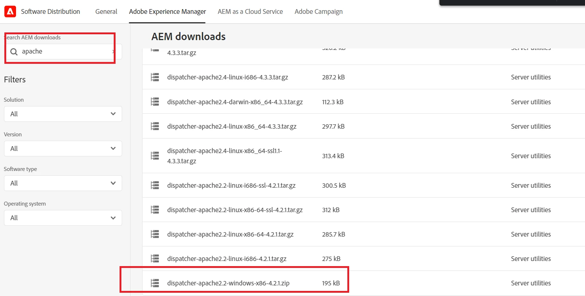This screenshot has width=585, height=296.
Task: Click the 285.7 kB file size
Action: tap(334, 234)
